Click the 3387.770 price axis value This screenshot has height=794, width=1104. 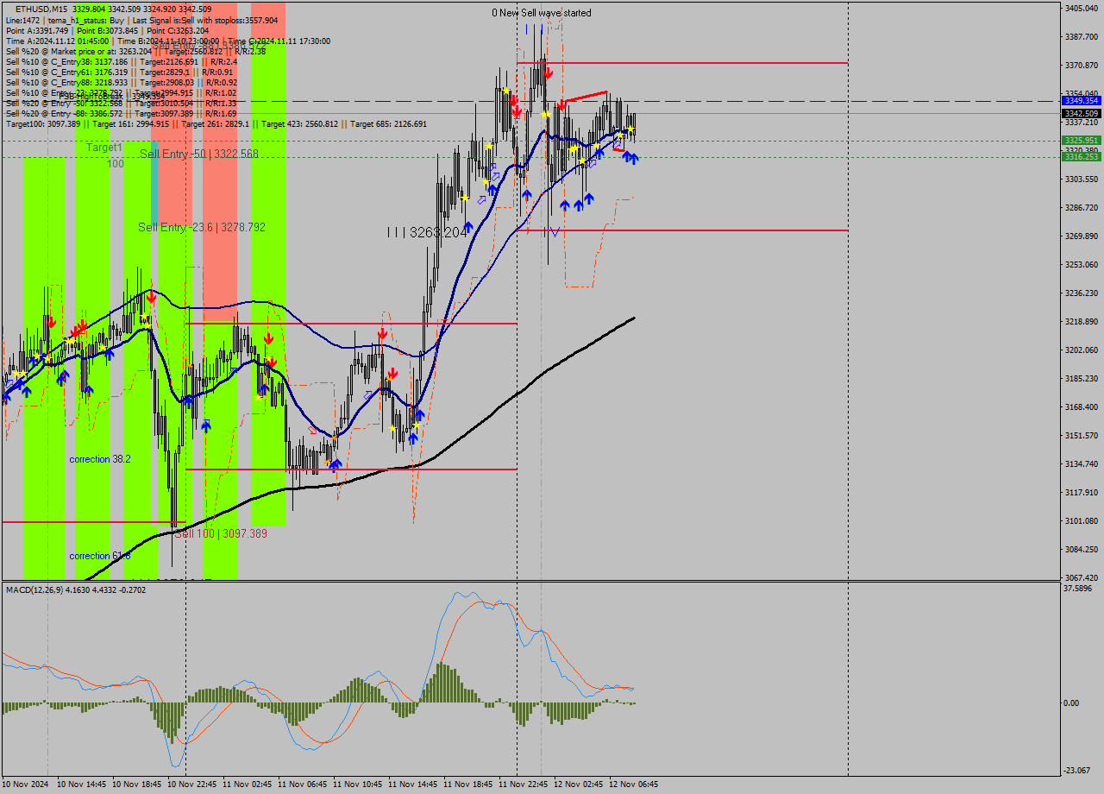coord(1081,36)
